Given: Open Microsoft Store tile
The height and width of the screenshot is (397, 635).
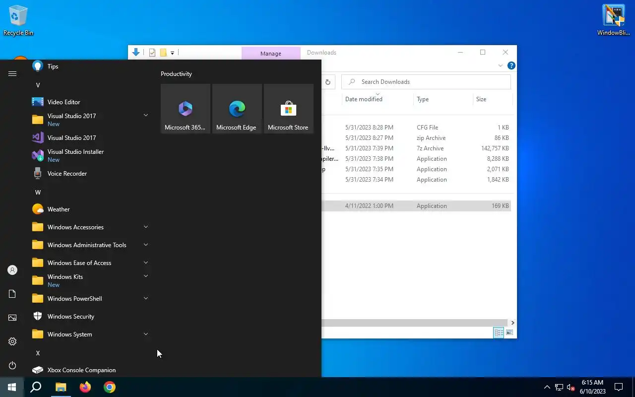Looking at the screenshot, I should pyautogui.click(x=289, y=109).
